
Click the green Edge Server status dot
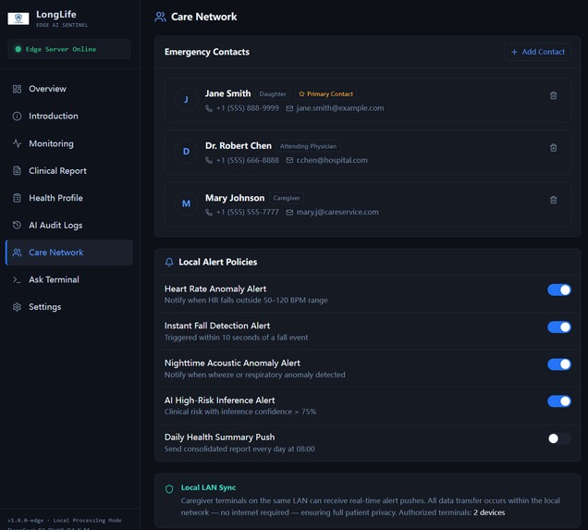click(18, 49)
